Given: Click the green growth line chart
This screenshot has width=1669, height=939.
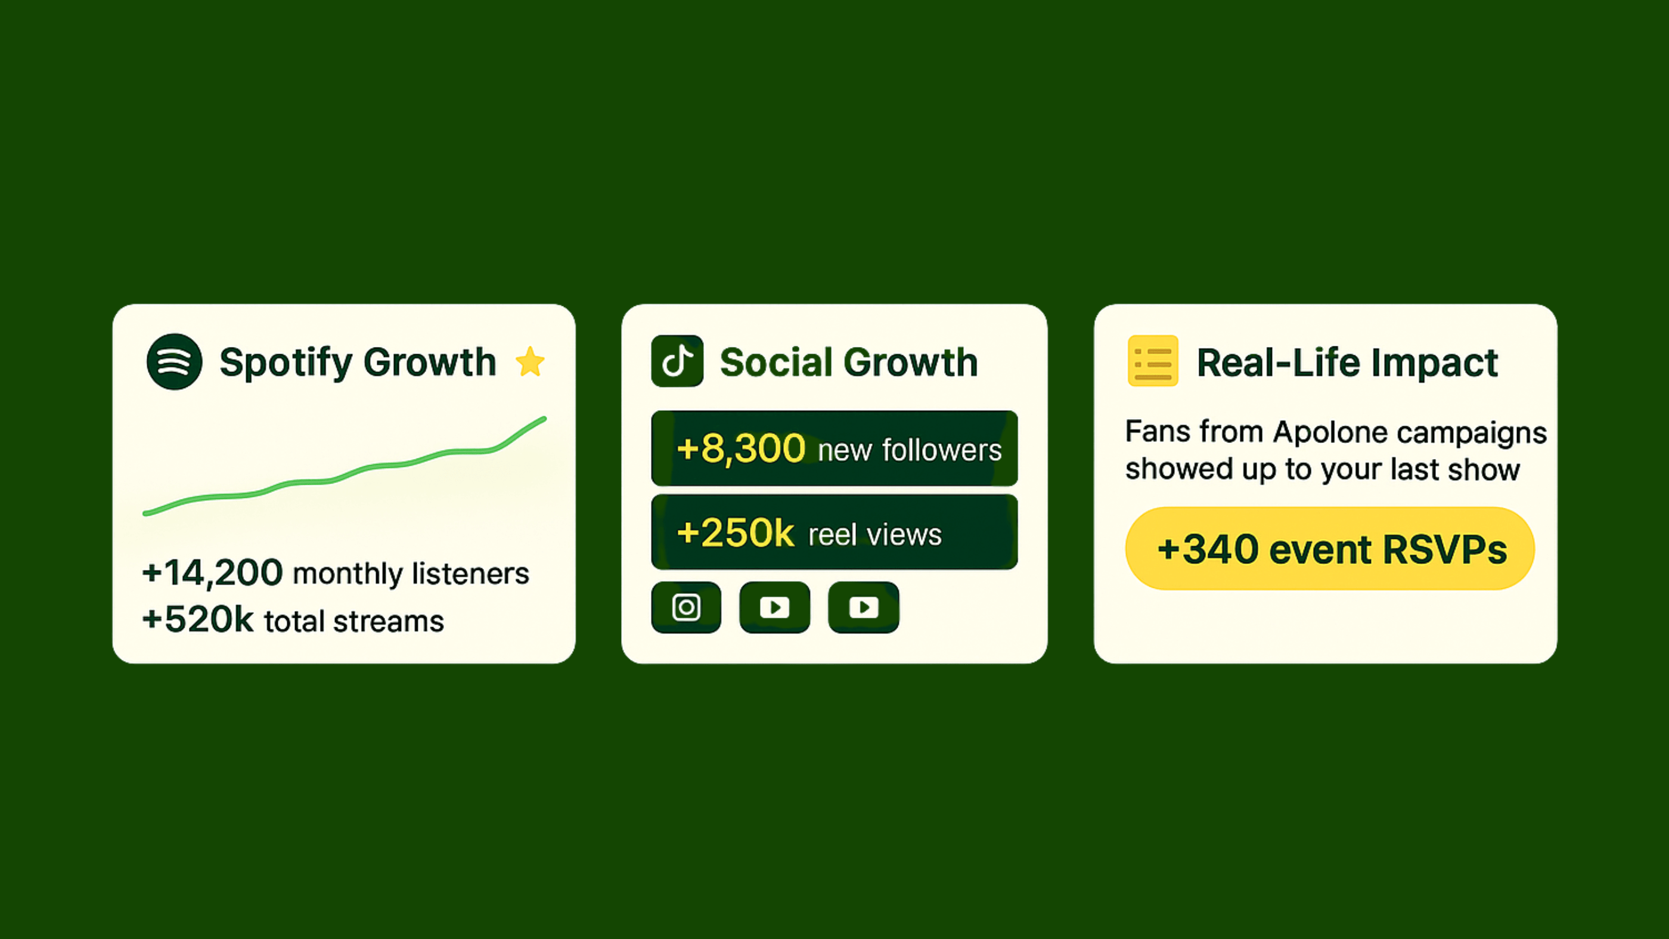Looking at the screenshot, I should (345, 467).
